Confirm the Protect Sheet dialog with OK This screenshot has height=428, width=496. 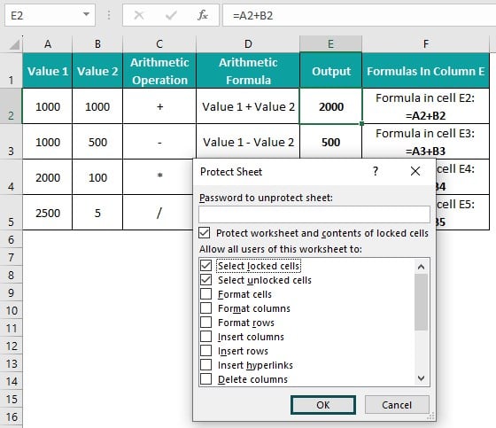(323, 405)
